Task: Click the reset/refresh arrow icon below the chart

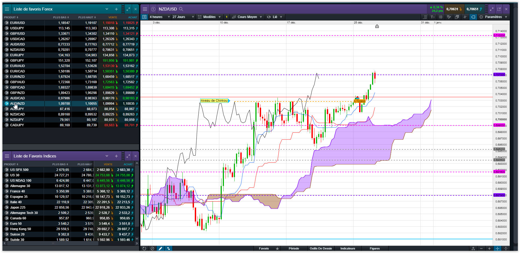Action: (x=144, y=248)
